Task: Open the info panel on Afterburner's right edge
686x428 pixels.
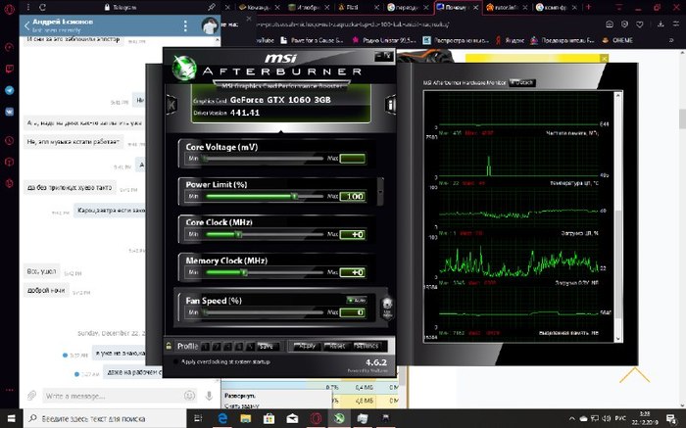Action: (391, 104)
